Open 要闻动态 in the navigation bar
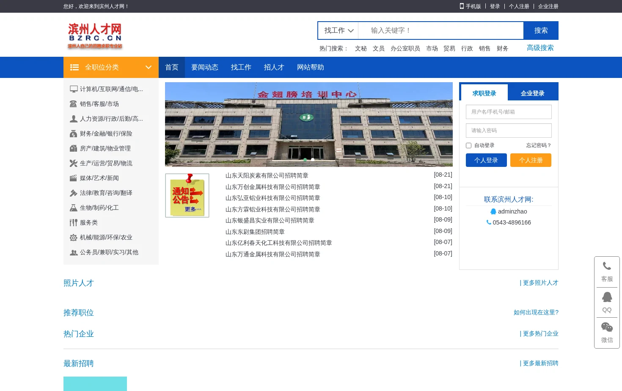 click(205, 67)
